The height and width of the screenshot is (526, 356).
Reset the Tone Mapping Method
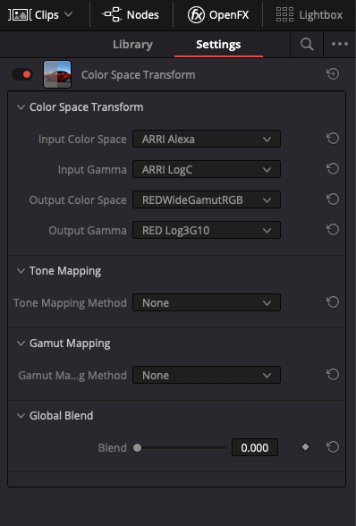333,302
